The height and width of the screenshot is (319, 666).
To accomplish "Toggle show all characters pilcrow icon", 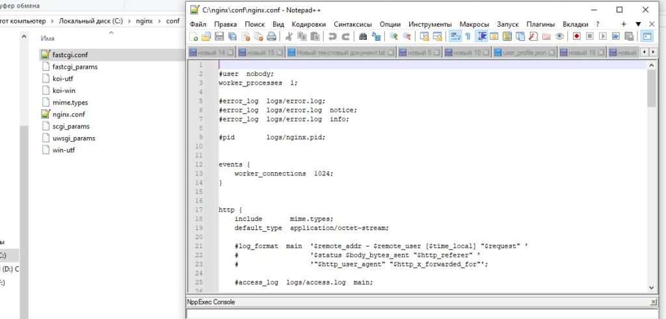I will coord(468,36).
